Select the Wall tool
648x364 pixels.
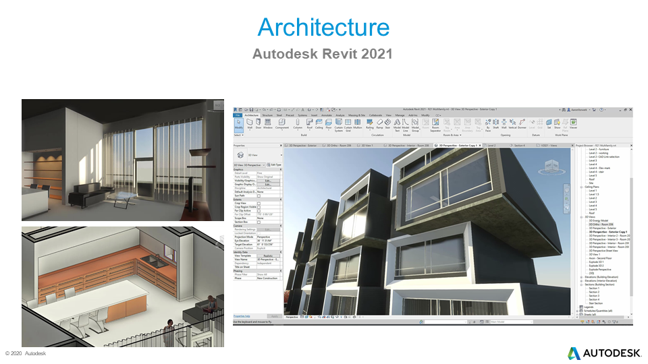(250, 124)
